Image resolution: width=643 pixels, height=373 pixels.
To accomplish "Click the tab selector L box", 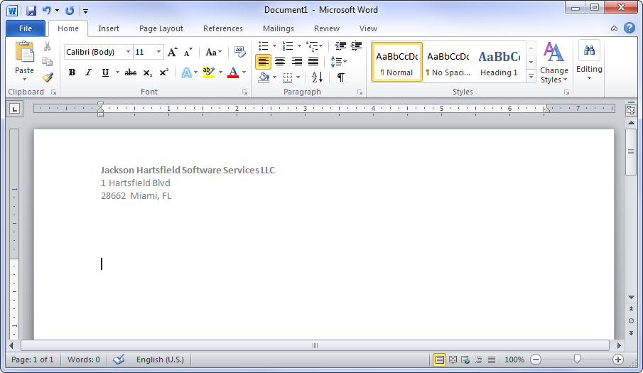I will (15, 109).
